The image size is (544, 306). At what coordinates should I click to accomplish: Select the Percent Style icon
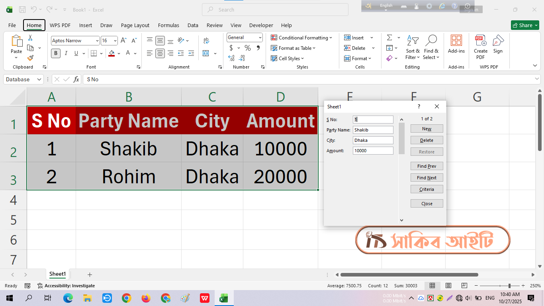pos(247,48)
